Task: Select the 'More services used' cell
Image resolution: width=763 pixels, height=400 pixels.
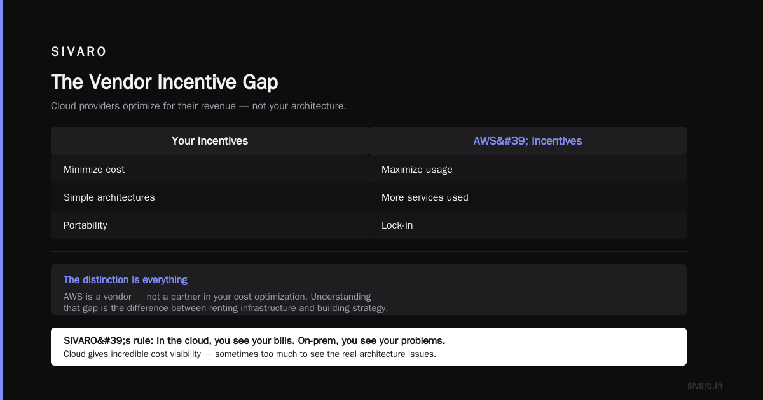Action: [x=528, y=197]
